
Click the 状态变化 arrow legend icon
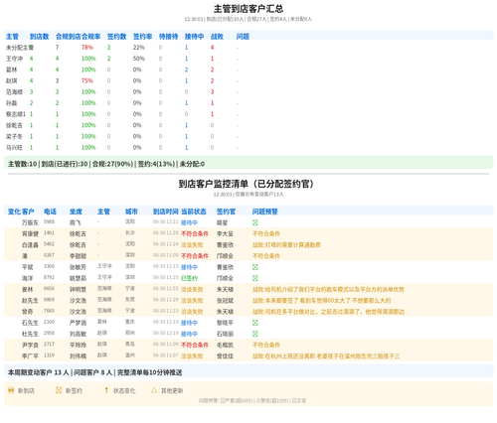coord(106,390)
